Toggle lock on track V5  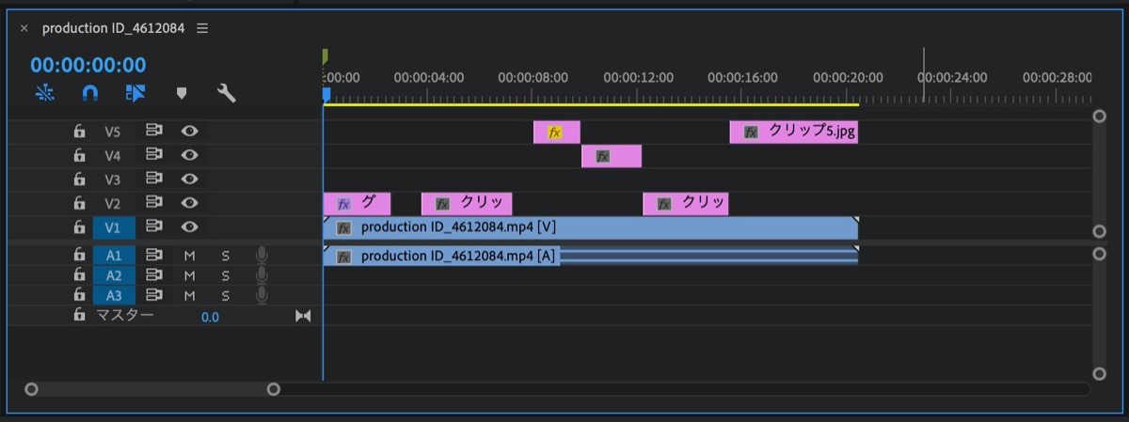point(80,132)
